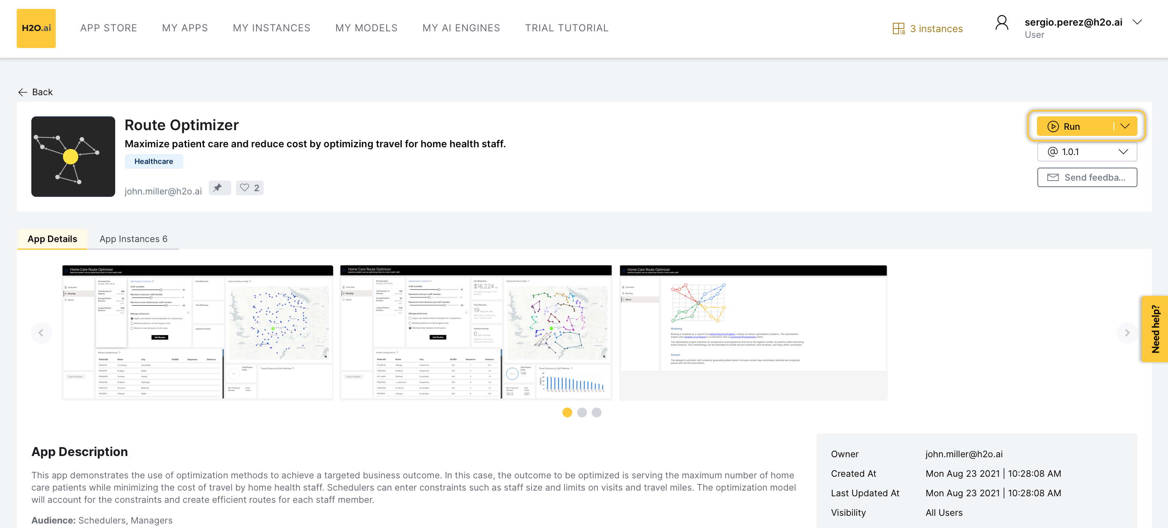Click the App Description heading

(x=80, y=452)
